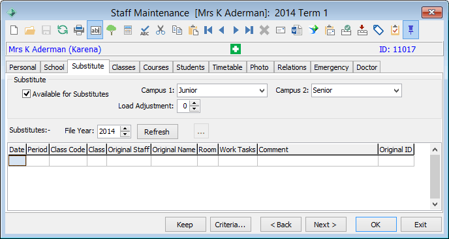Screen dimensions: 449x239
Task: Click the Exit button
Action: pos(421,225)
